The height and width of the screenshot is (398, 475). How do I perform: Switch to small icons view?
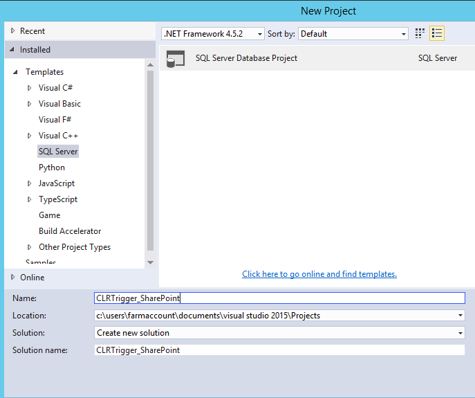click(420, 33)
